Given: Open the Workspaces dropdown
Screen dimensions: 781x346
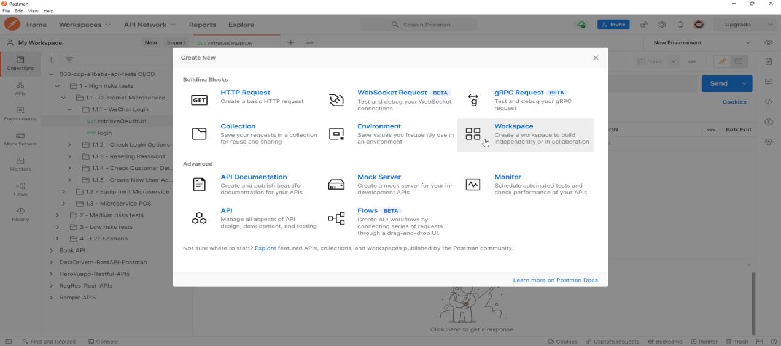Looking at the screenshot, I should coord(84,25).
